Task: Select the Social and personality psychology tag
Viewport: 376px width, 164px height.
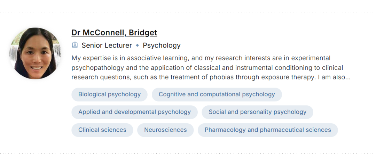Action: pyautogui.click(x=257, y=112)
